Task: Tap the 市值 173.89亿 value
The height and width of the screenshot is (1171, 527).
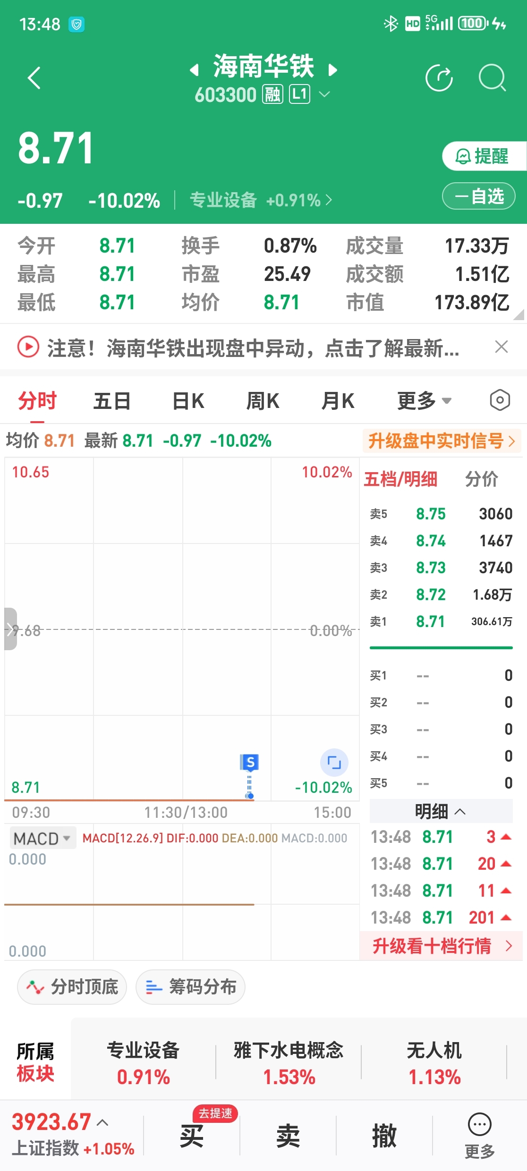Action: [472, 303]
